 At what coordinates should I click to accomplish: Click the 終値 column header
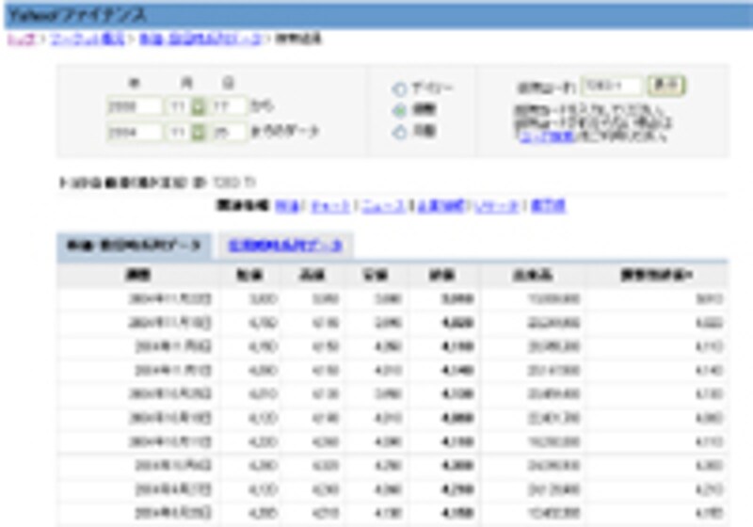tap(442, 275)
